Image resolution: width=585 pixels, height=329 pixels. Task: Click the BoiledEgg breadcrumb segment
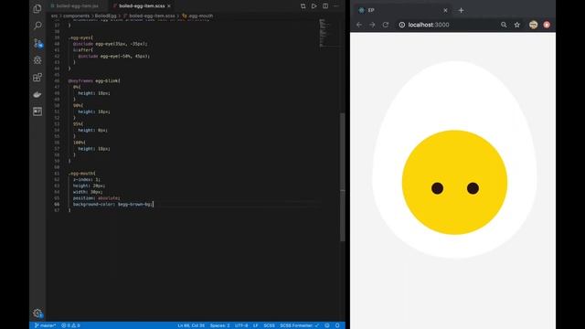[106, 16]
